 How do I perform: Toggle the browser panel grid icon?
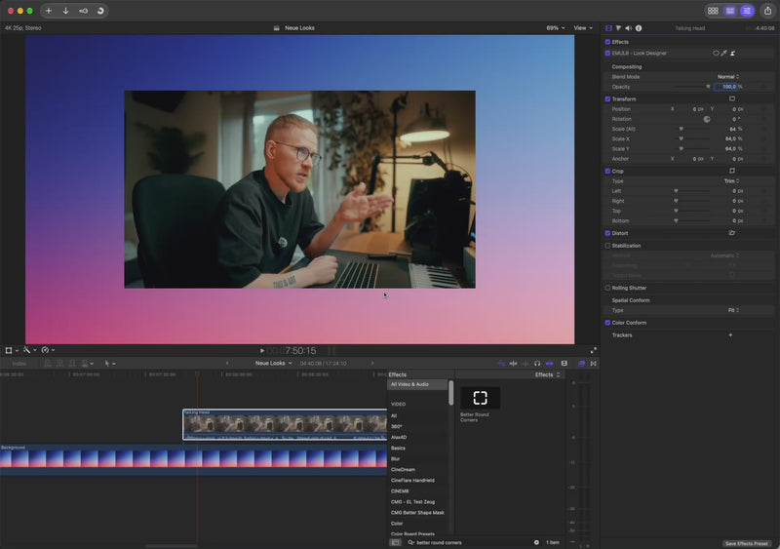pos(713,11)
